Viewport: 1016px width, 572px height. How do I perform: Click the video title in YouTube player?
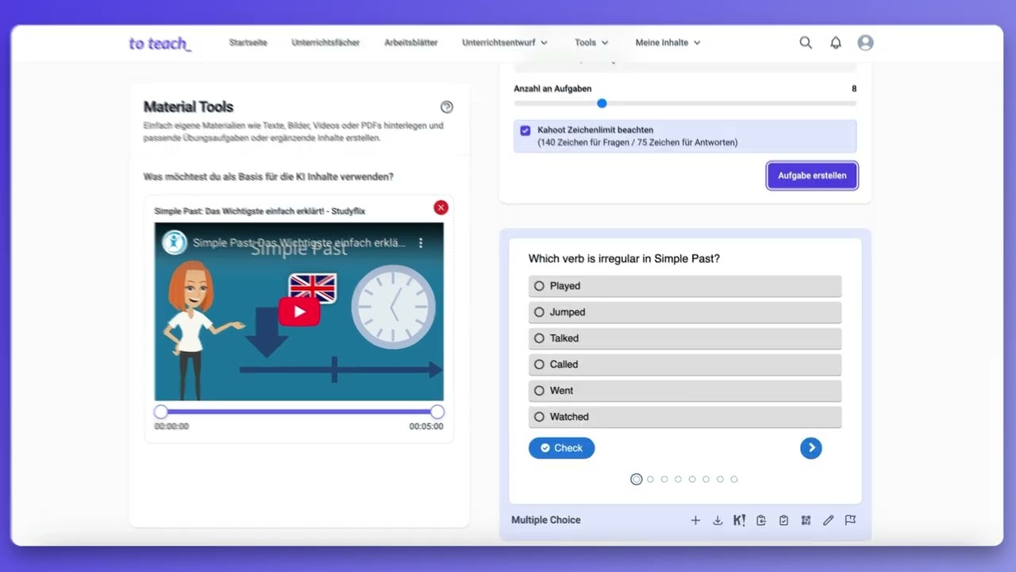(x=298, y=243)
